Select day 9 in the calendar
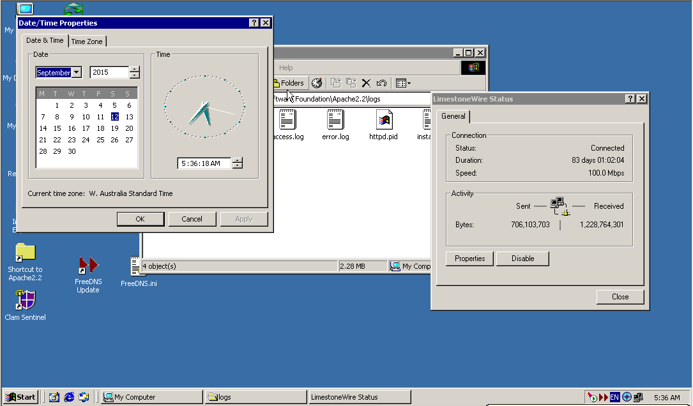The width and height of the screenshot is (693, 406). (x=72, y=117)
